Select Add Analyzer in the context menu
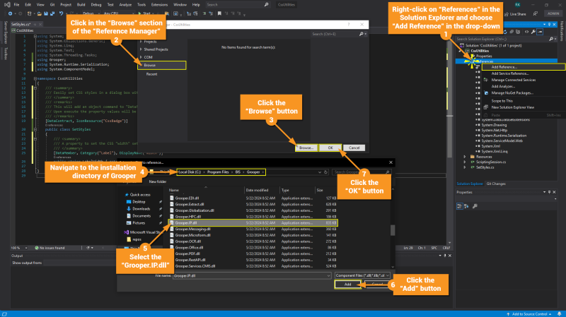 point(503,86)
